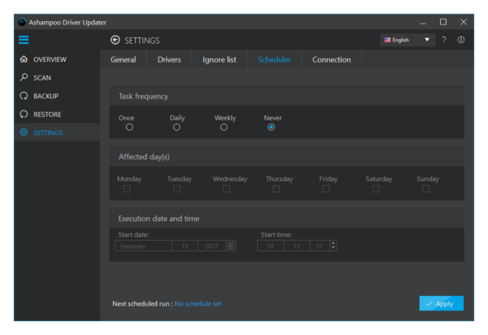
Task: Switch to the Connection tab
Action: point(332,59)
